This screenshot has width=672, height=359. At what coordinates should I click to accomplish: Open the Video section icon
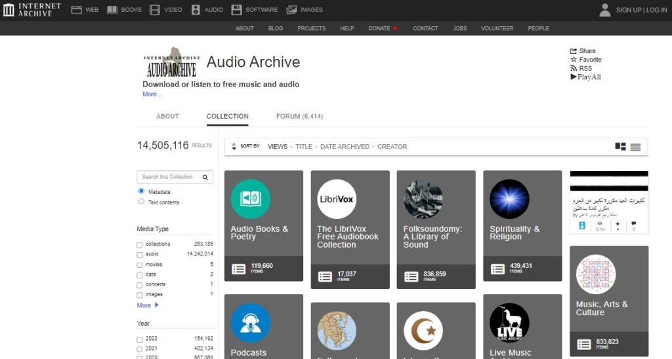tap(155, 9)
